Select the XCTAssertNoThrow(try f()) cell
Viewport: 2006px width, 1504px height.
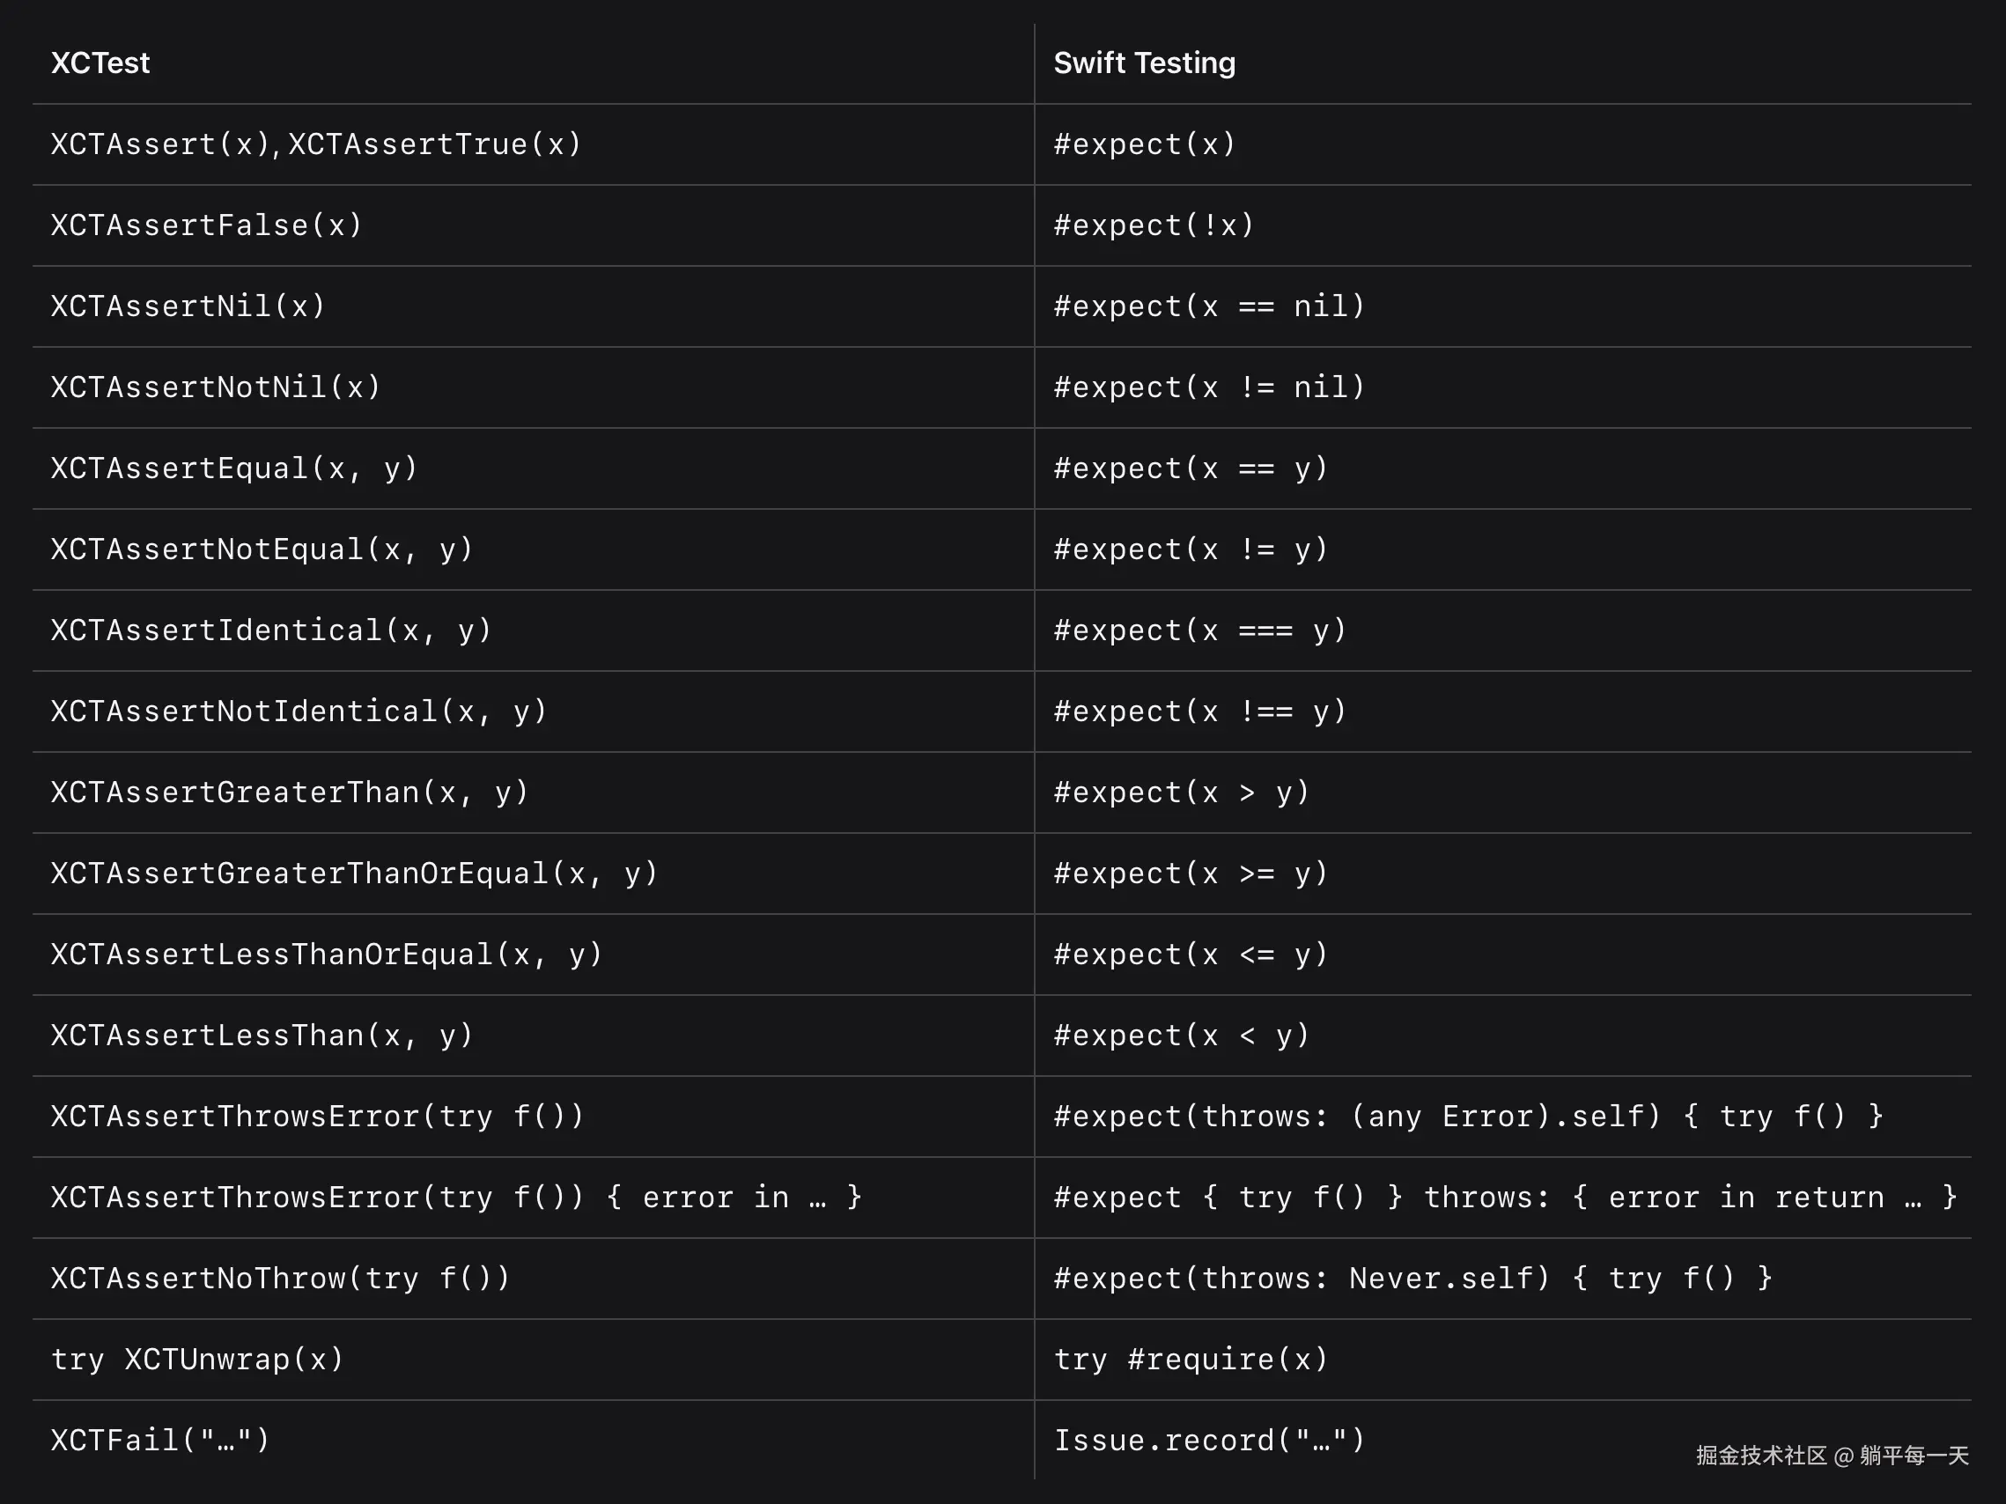tap(280, 1279)
